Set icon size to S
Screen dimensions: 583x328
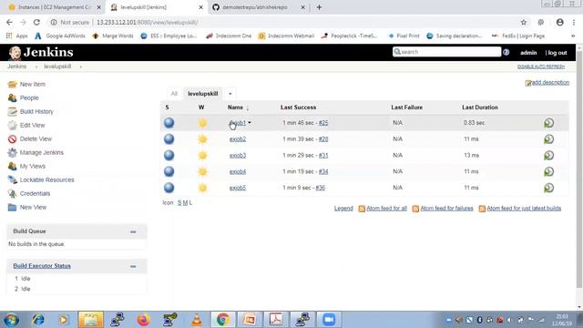pyautogui.click(x=179, y=202)
